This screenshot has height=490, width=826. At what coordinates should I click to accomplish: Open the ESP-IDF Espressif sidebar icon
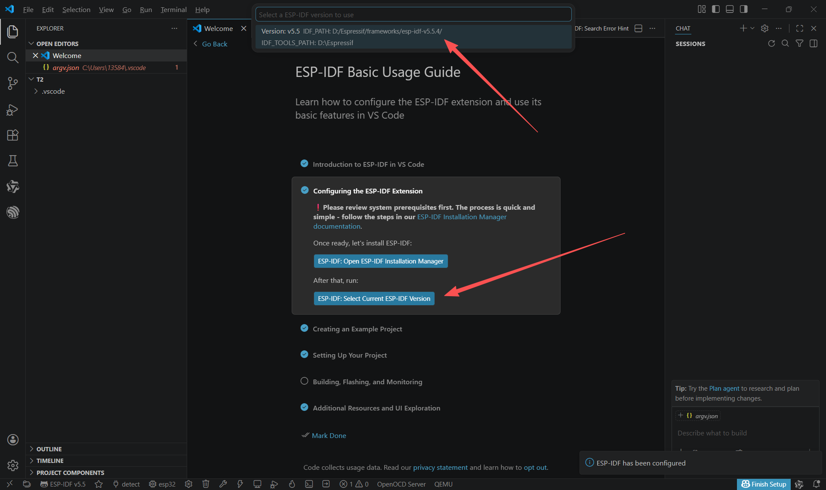12,212
